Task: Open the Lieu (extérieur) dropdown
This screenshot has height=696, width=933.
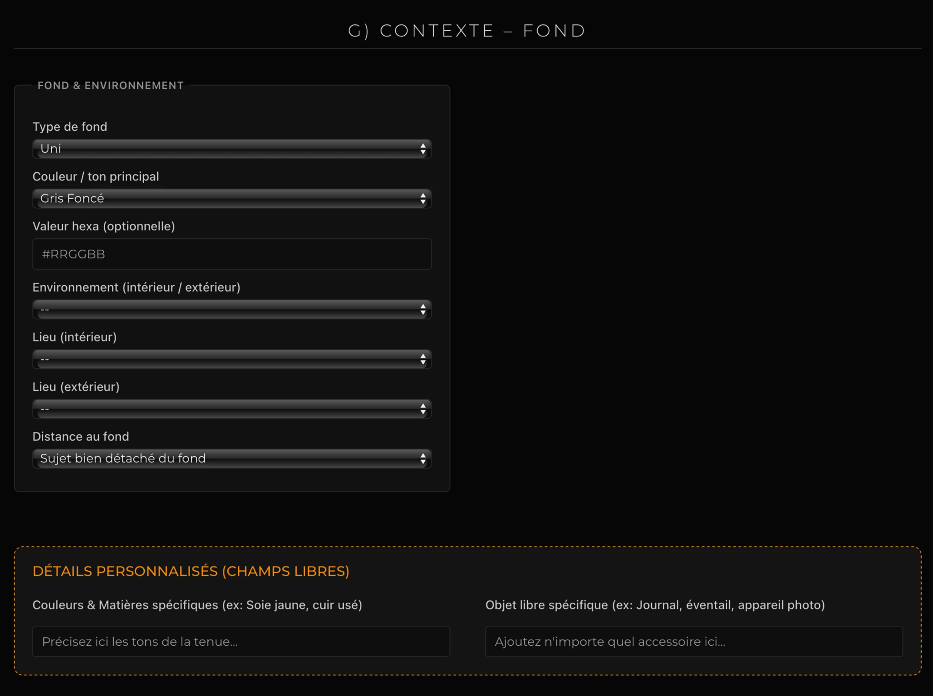Action: click(x=232, y=409)
